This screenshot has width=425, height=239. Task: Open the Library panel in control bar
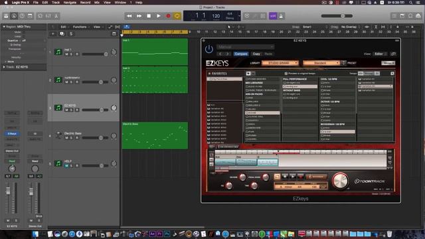6,16
